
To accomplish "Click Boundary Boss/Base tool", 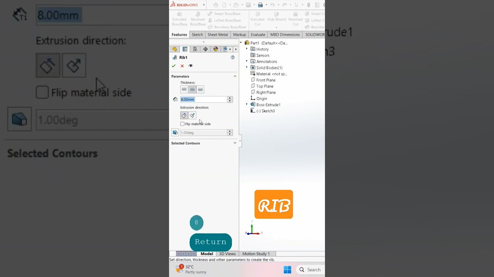I will coord(227,27).
